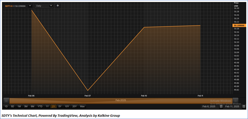The image size is (248, 119).
Task: Select the 3M time range
Action: (26, 107)
